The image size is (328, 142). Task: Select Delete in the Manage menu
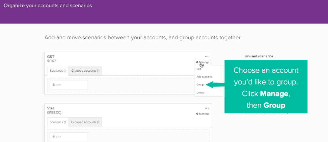[x=200, y=93]
